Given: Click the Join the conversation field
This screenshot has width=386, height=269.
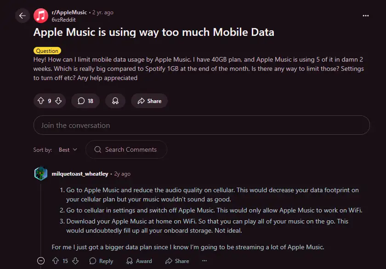Looking at the screenshot, I should [201, 125].
